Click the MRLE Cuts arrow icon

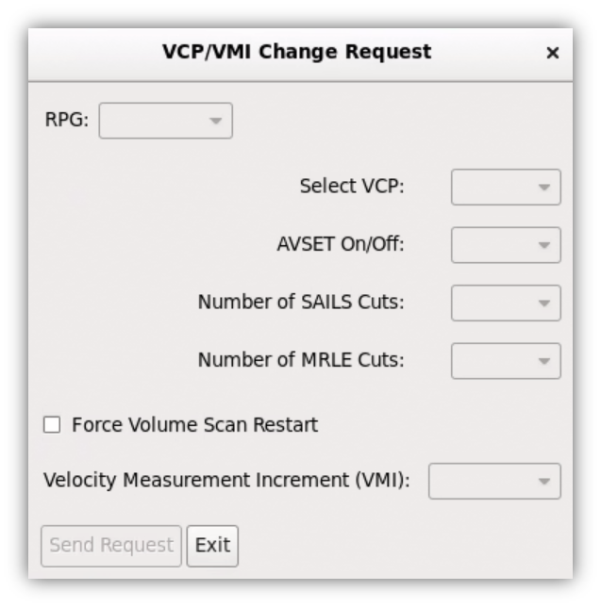click(x=544, y=361)
